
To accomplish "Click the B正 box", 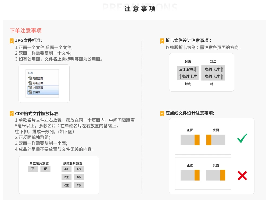I will pyautogui.click(x=67, y=177).
